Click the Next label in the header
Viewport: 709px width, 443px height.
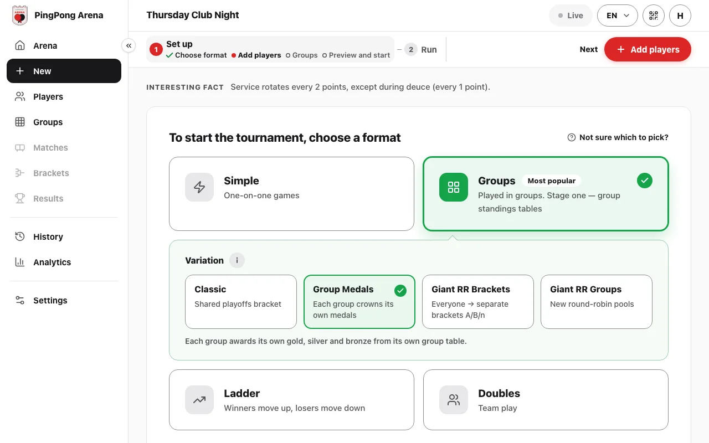click(589, 49)
